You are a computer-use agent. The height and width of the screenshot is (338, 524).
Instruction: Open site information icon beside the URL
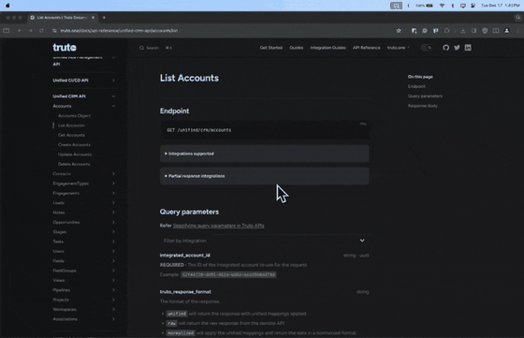[54, 31]
